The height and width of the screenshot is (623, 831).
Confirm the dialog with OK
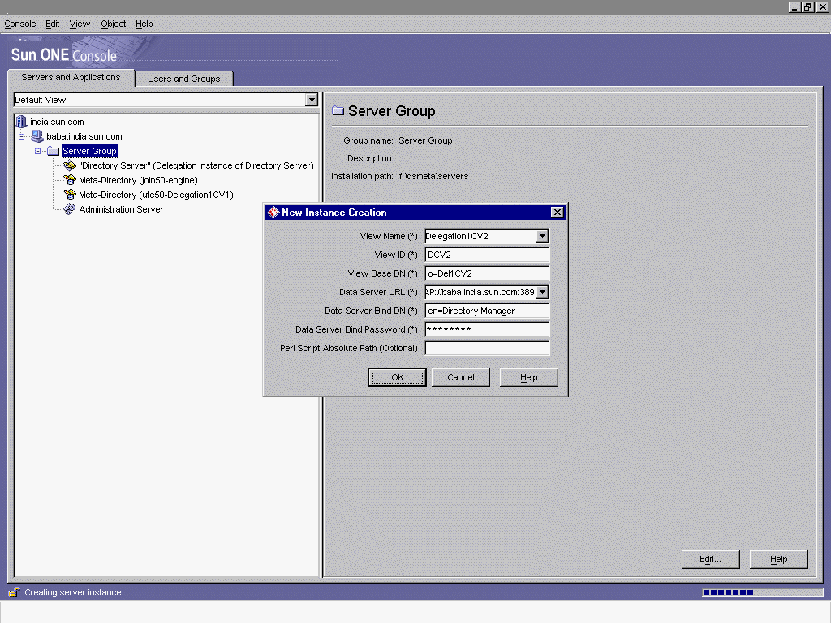(398, 377)
